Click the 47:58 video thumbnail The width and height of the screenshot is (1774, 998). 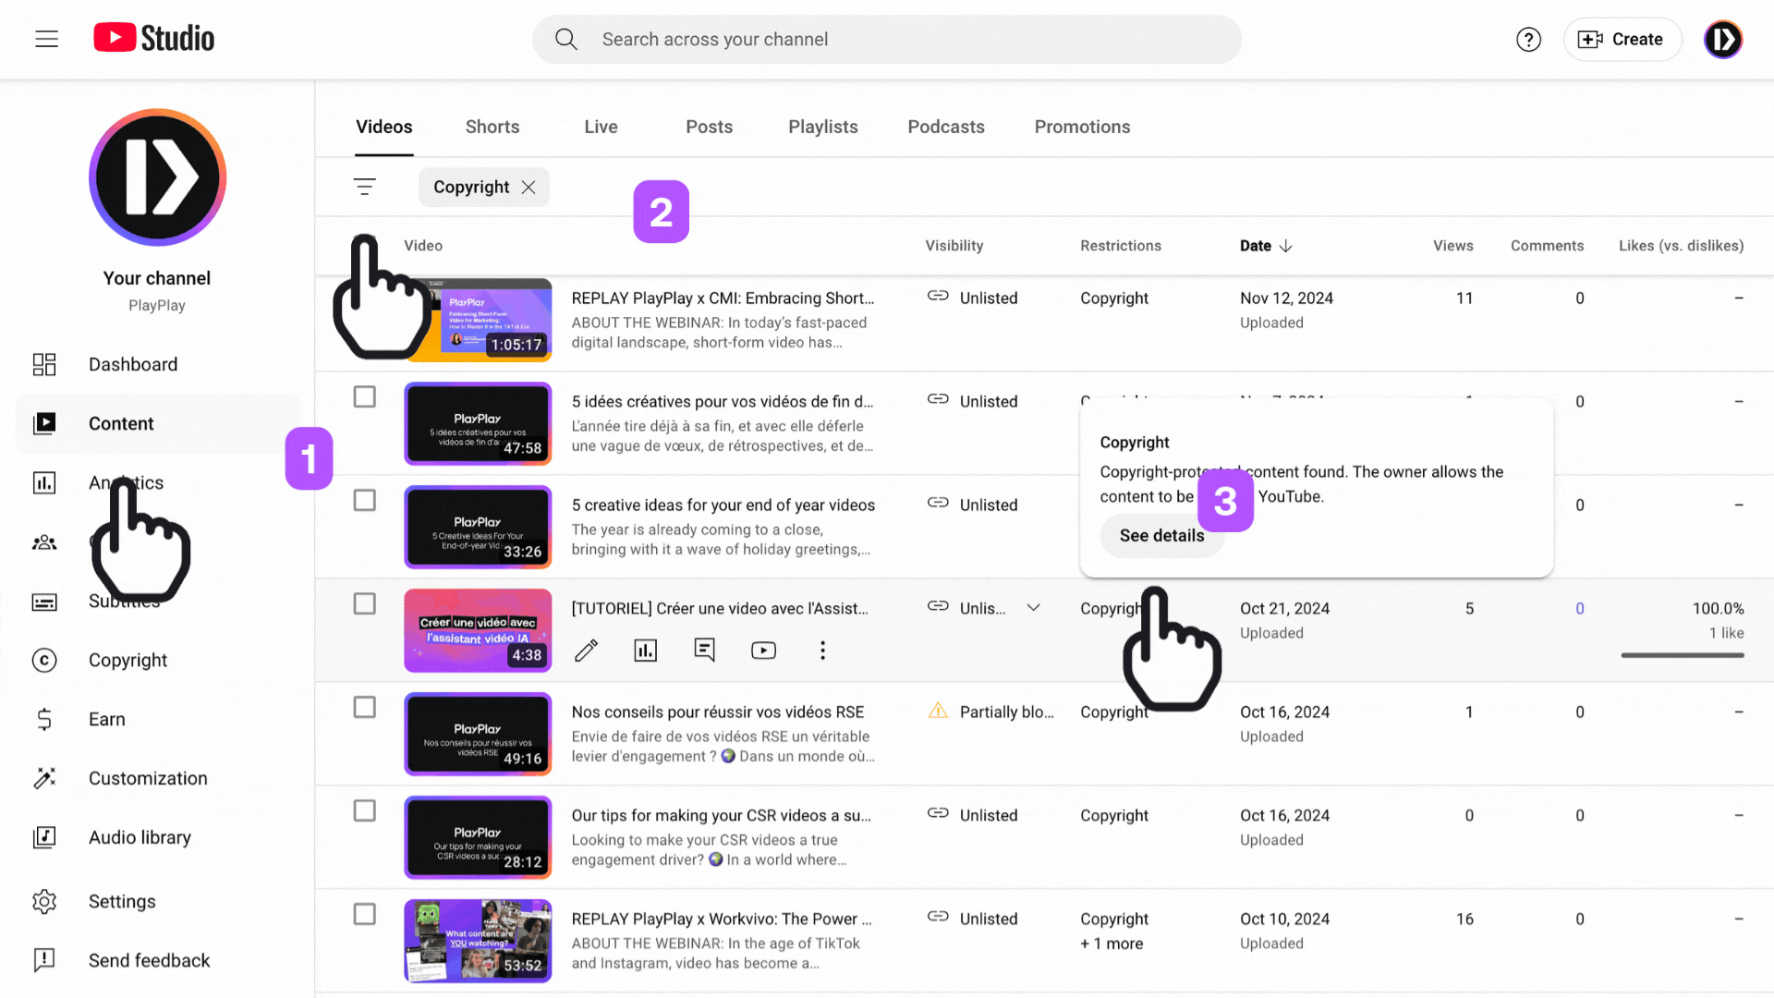478,423
